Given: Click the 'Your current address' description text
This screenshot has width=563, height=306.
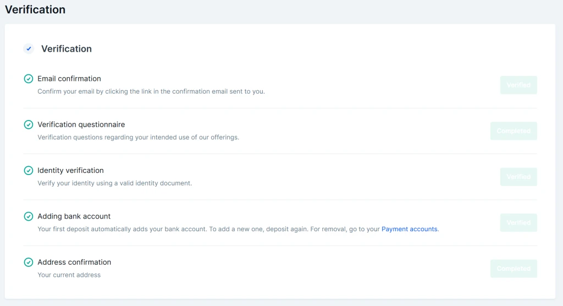Looking at the screenshot, I should (69, 275).
